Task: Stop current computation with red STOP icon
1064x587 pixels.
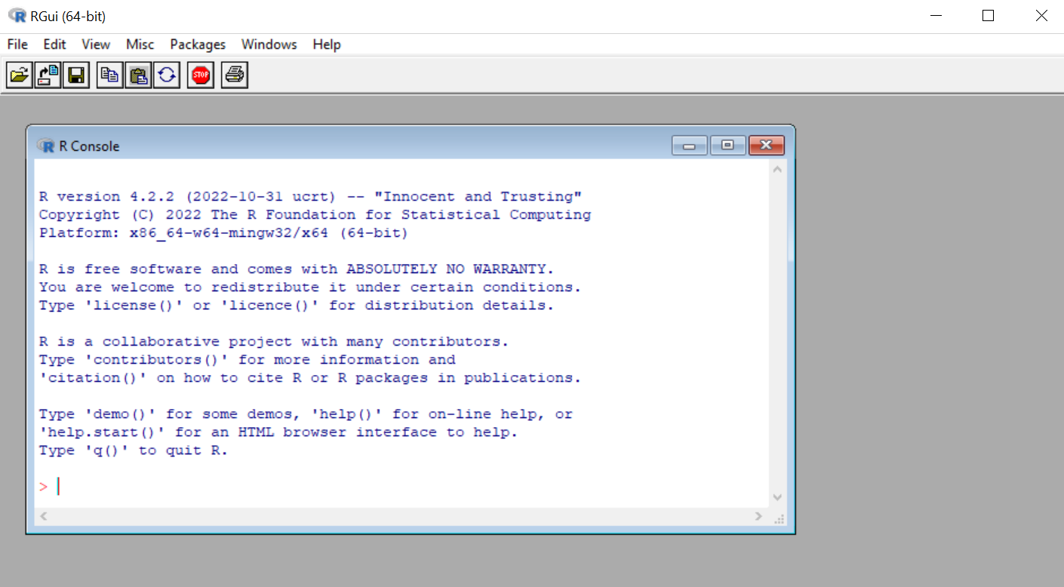Action: (x=201, y=75)
